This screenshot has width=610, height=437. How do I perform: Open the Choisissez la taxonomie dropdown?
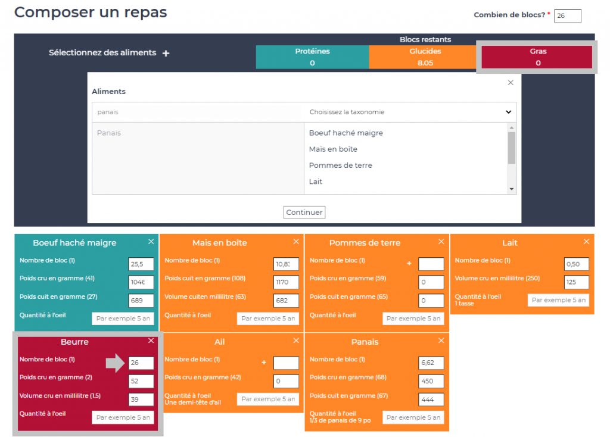[410, 112]
